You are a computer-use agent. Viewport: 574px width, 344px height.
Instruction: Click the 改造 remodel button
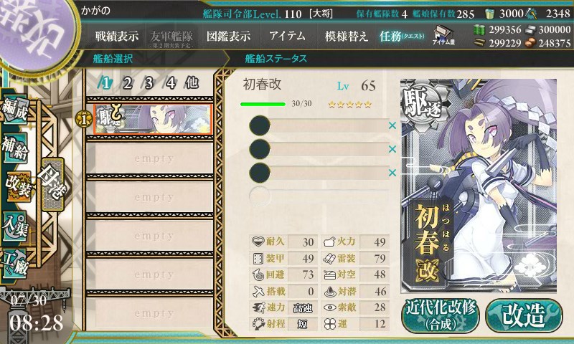(524, 315)
